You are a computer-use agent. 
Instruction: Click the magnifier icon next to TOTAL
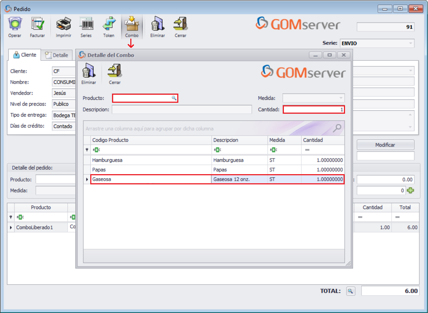(x=350, y=291)
